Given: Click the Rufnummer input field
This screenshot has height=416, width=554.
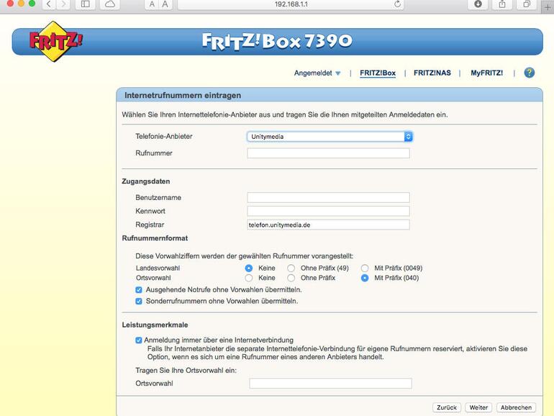Looking at the screenshot, I should click(x=328, y=153).
